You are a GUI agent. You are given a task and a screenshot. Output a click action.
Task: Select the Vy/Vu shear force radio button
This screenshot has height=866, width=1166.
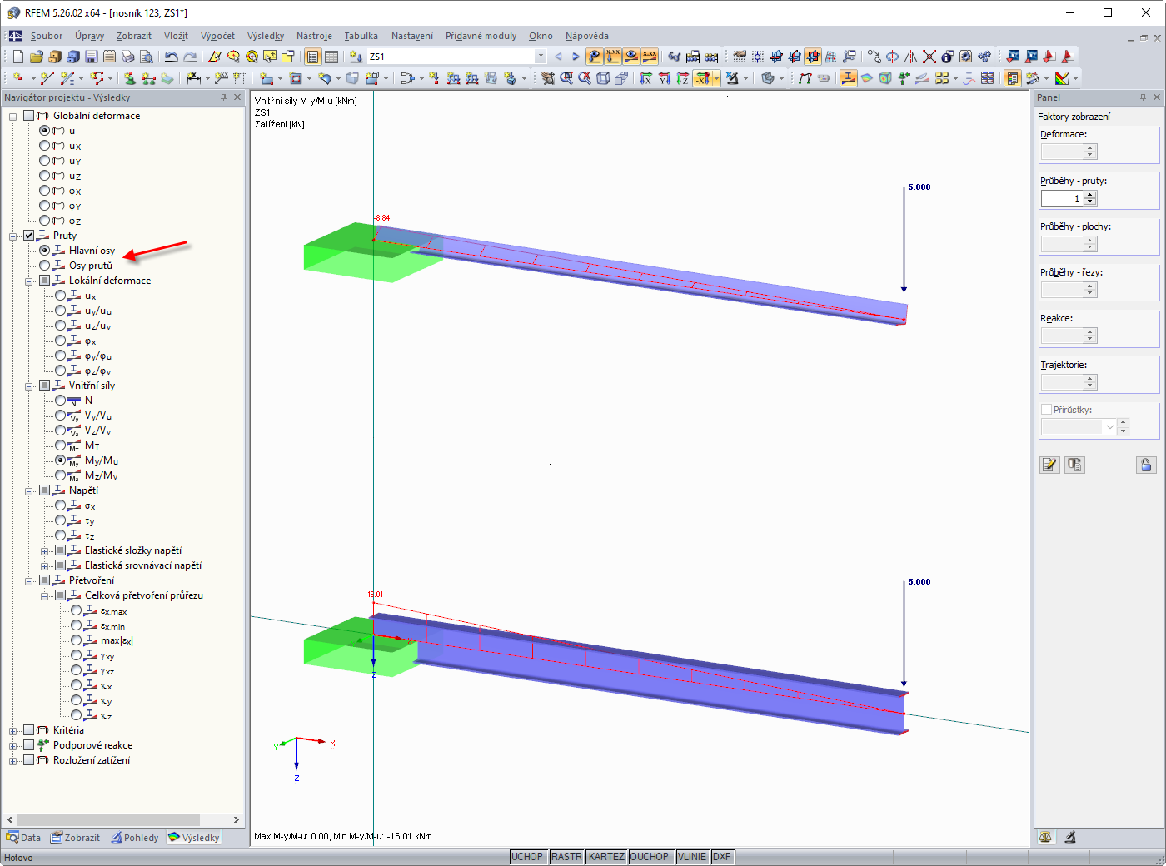click(x=61, y=416)
